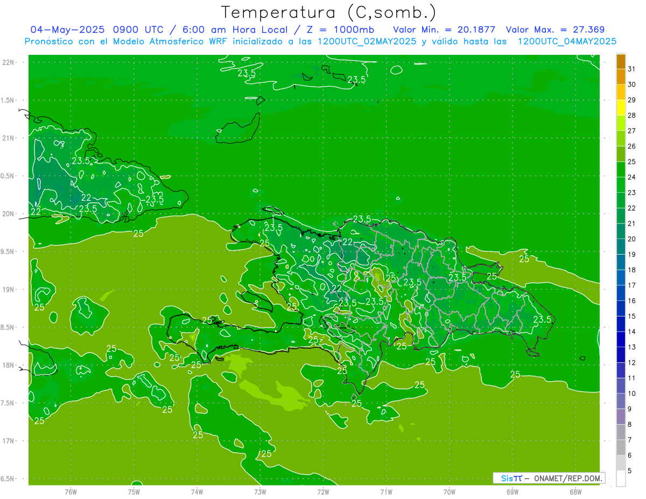Screen dimensions: 646x499
Task: Click the '1200UTC_04MAY2025' valid-until time
Action: click(x=567, y=41)
